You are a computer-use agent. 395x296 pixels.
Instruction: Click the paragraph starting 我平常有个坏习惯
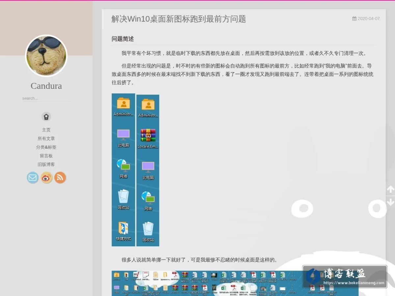[244, 53]
